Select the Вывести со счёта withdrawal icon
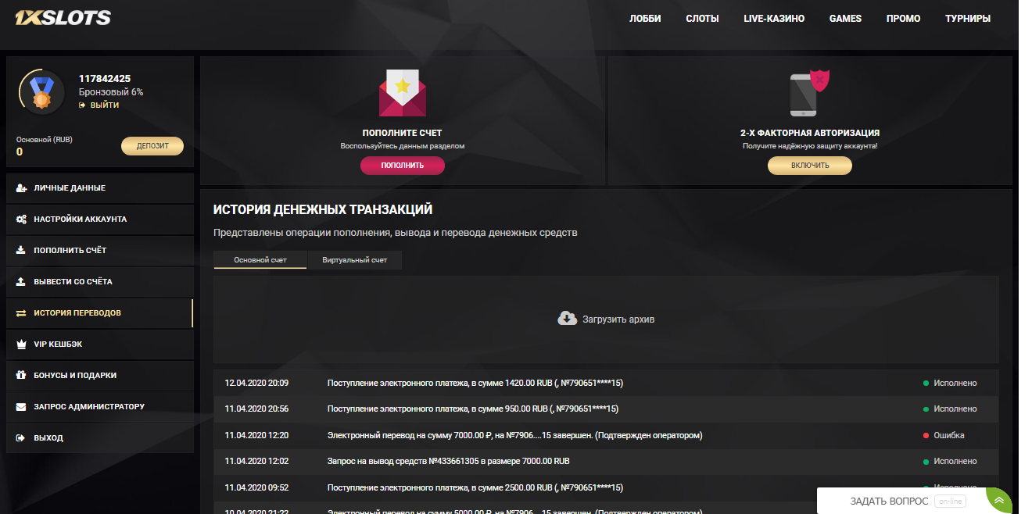 click(20, 281)
